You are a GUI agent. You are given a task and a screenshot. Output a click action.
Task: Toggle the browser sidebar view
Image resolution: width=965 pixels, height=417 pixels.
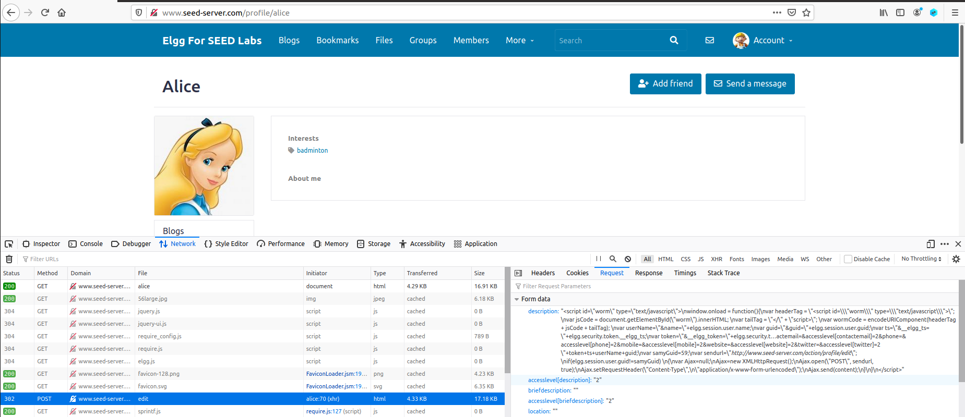pos(900,13)
